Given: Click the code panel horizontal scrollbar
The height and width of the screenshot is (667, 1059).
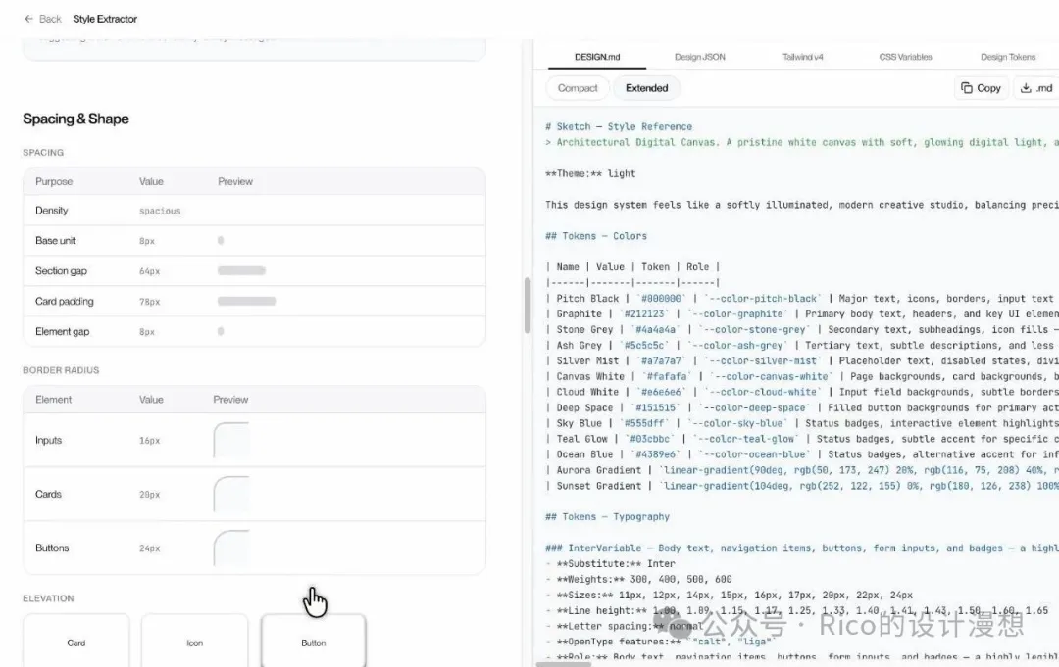Looking at the screenshot, I should point(564,664).
